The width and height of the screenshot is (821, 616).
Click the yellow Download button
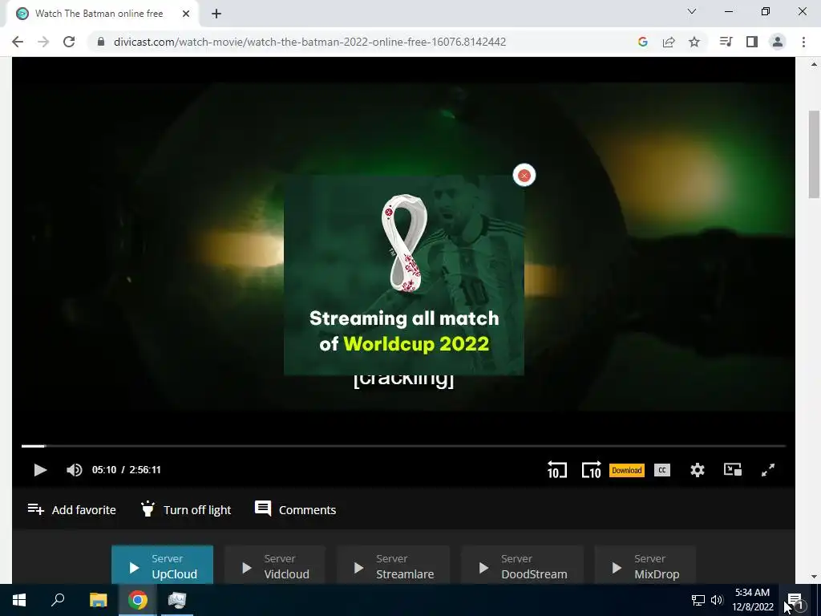(x=627, y=470)
